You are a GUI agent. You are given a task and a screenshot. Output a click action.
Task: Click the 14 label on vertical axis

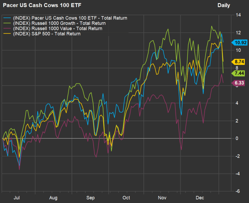coord(237,15)
